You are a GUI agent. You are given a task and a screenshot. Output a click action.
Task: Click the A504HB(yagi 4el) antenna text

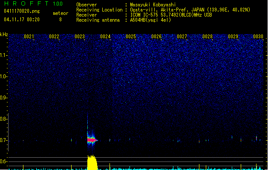point(150,20)
